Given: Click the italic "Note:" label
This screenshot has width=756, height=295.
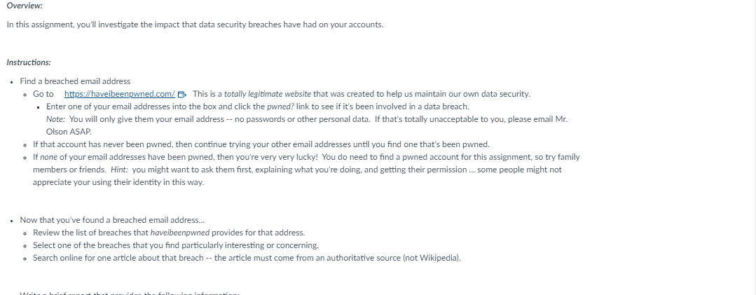Looking at the screenshot, I should [x=55, y=119].
